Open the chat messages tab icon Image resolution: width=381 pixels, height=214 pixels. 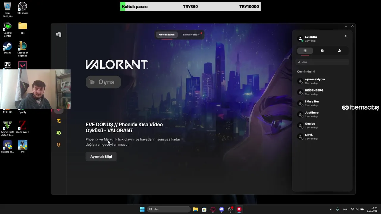pos(322,51)
